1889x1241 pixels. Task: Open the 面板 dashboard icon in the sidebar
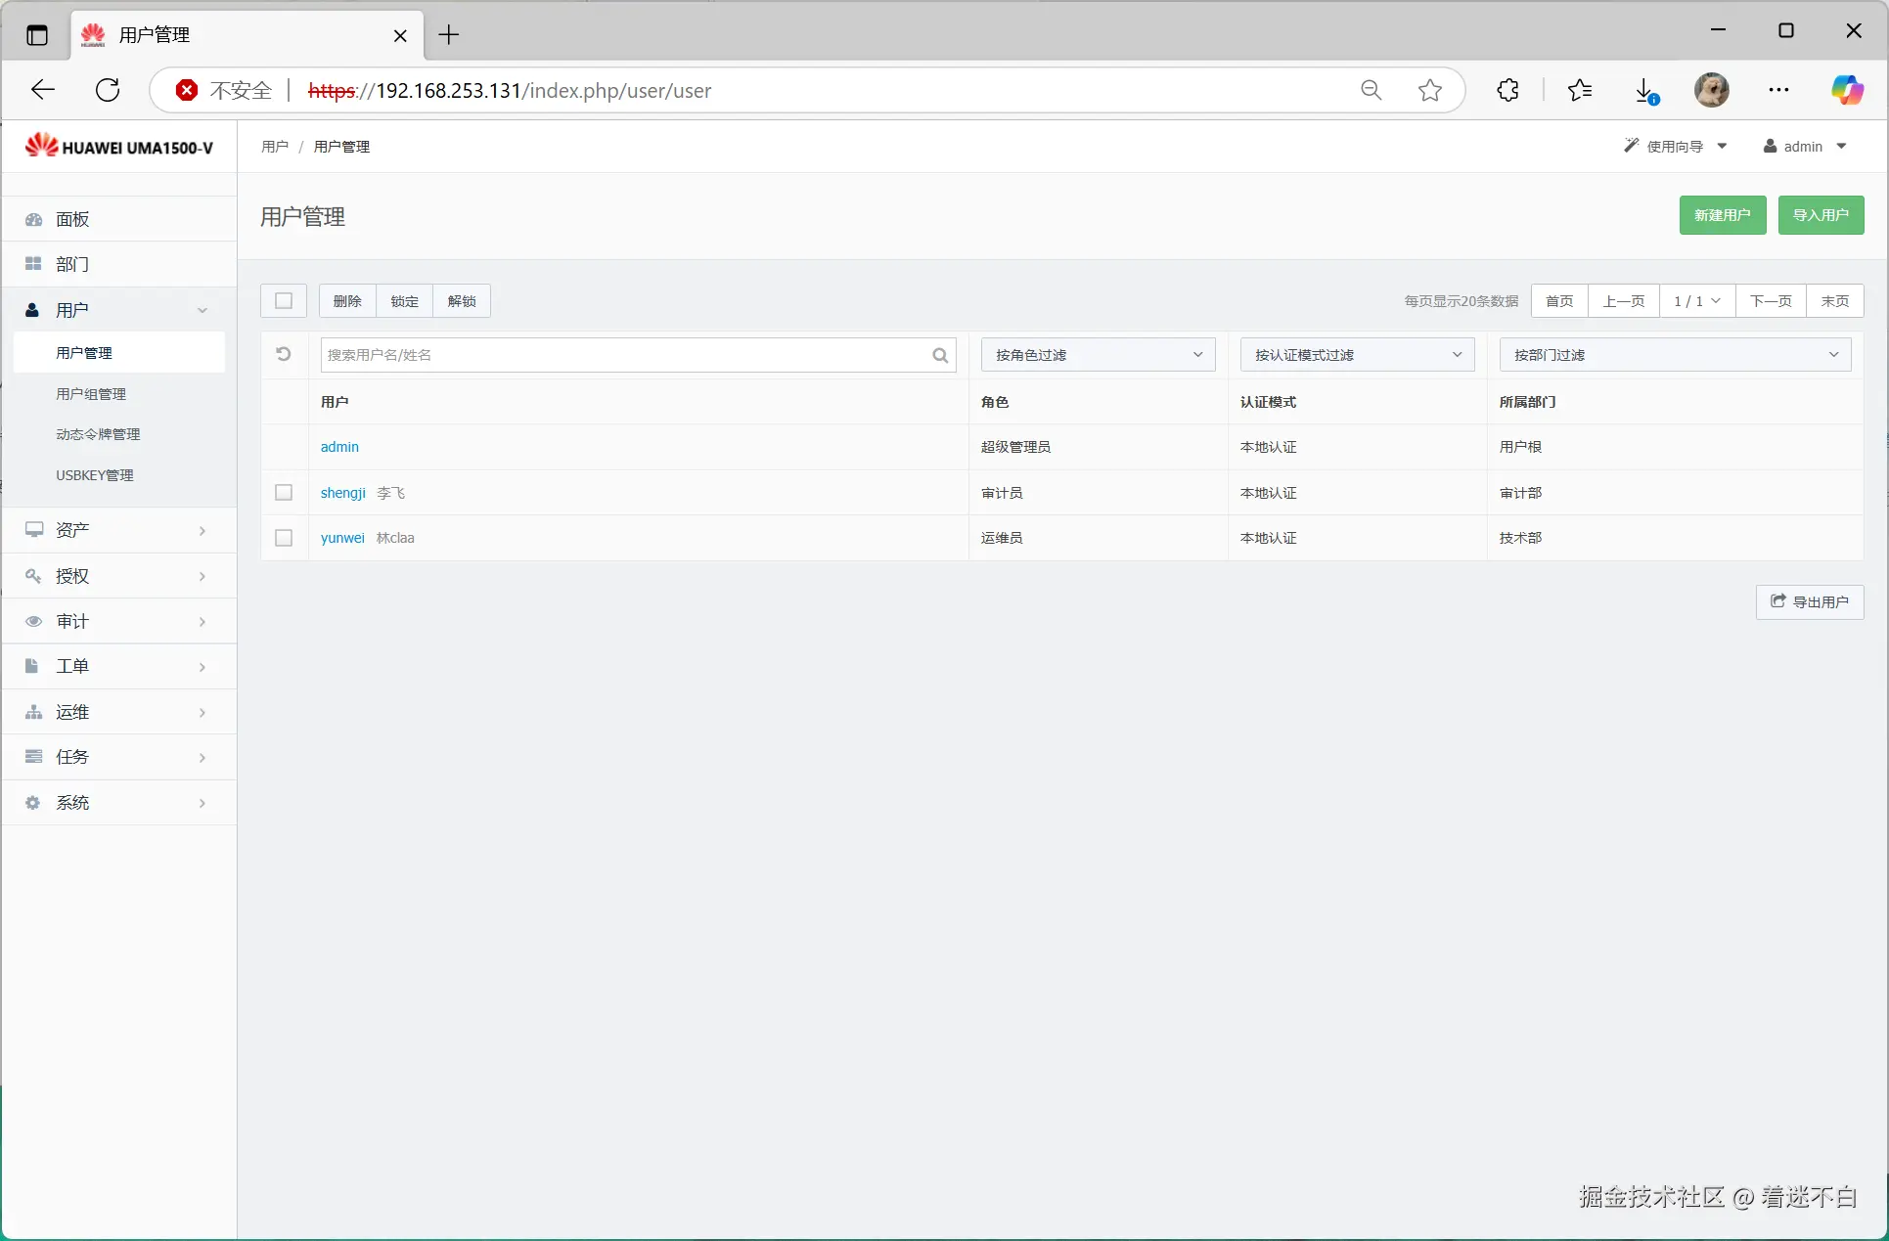coord(33,219)
